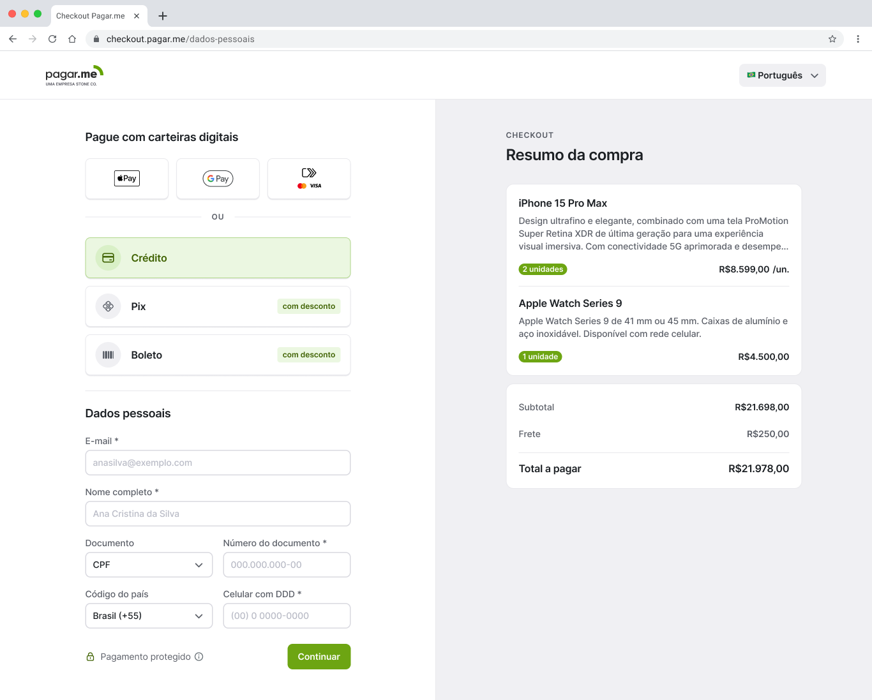Open the Código do país dropdown
872x700 pixels.
click(x=149, y=616)
